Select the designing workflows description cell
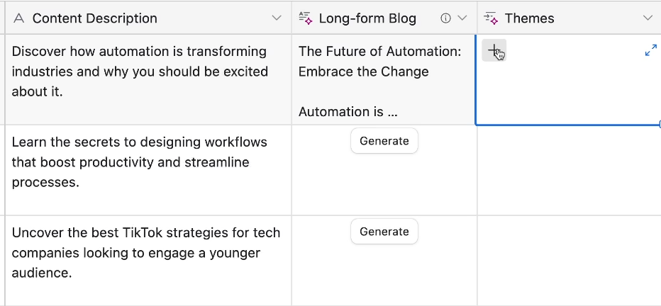This screenshot has height=306, width=661. (148, 170)
